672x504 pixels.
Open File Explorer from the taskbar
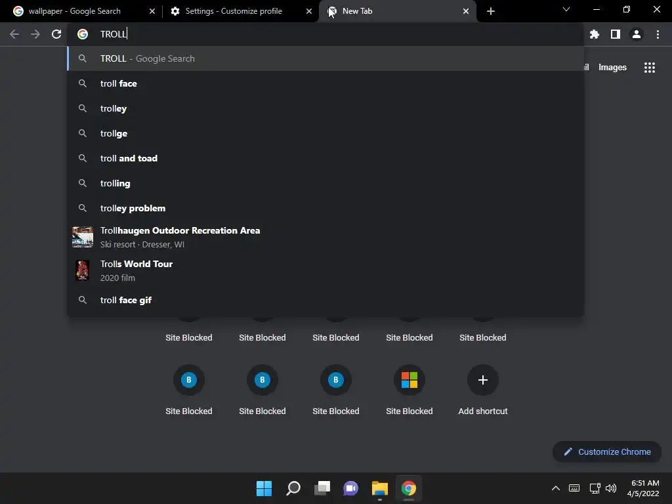point(380,488)
